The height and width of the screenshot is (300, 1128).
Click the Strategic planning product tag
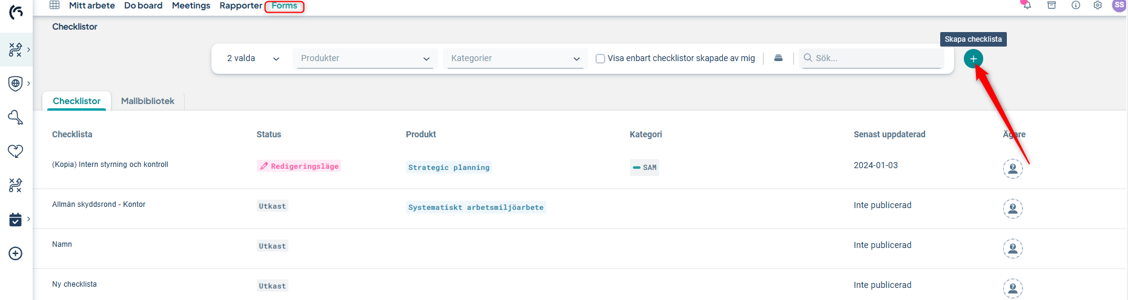pos(448,168)
